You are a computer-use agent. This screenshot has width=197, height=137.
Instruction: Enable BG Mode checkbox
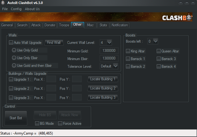(37, 124)
